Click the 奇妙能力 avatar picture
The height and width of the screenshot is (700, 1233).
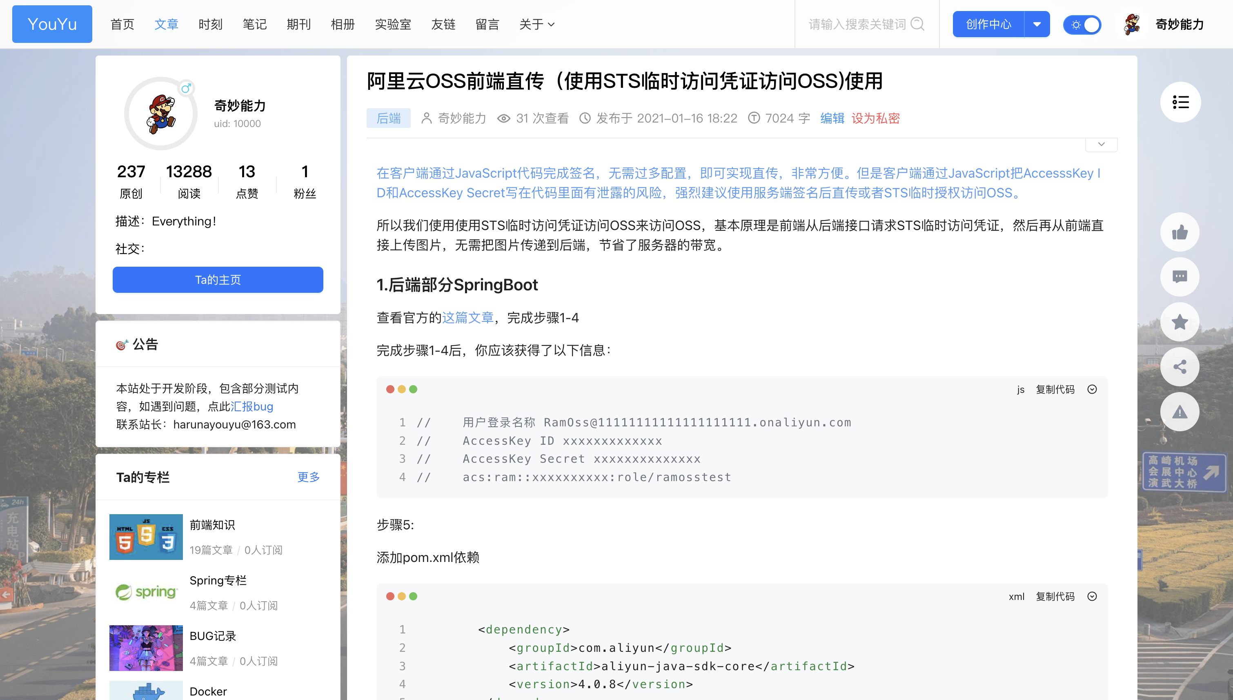pyautogui.click(x=1132, y=24)
